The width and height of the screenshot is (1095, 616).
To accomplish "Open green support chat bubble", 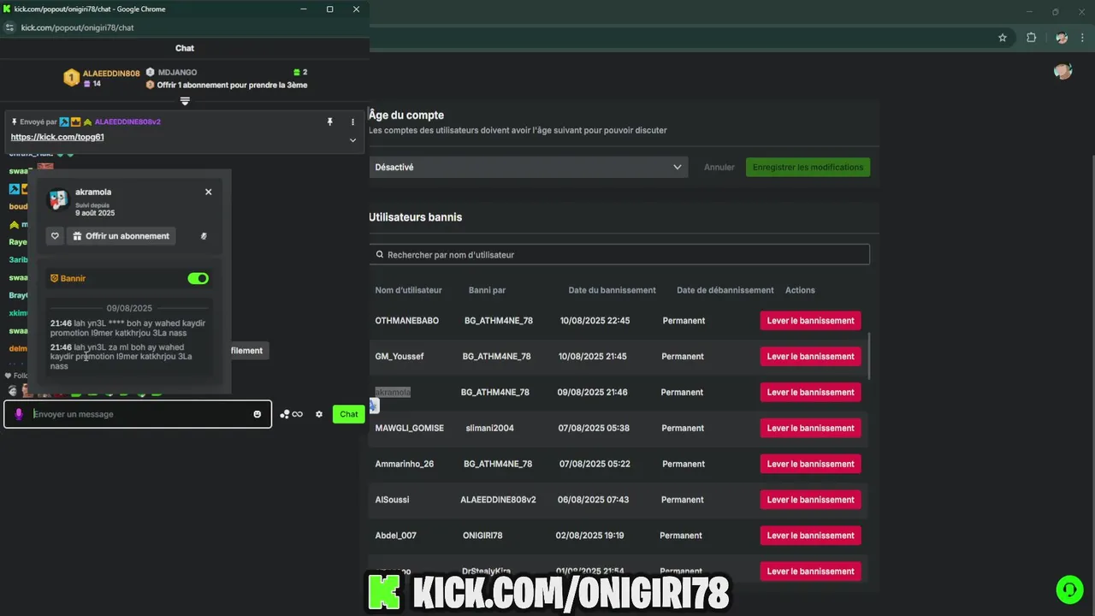I will tap(1068, 589).
